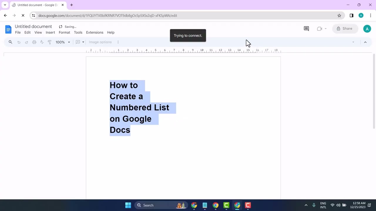Open the Format menu

click(64, 33)
